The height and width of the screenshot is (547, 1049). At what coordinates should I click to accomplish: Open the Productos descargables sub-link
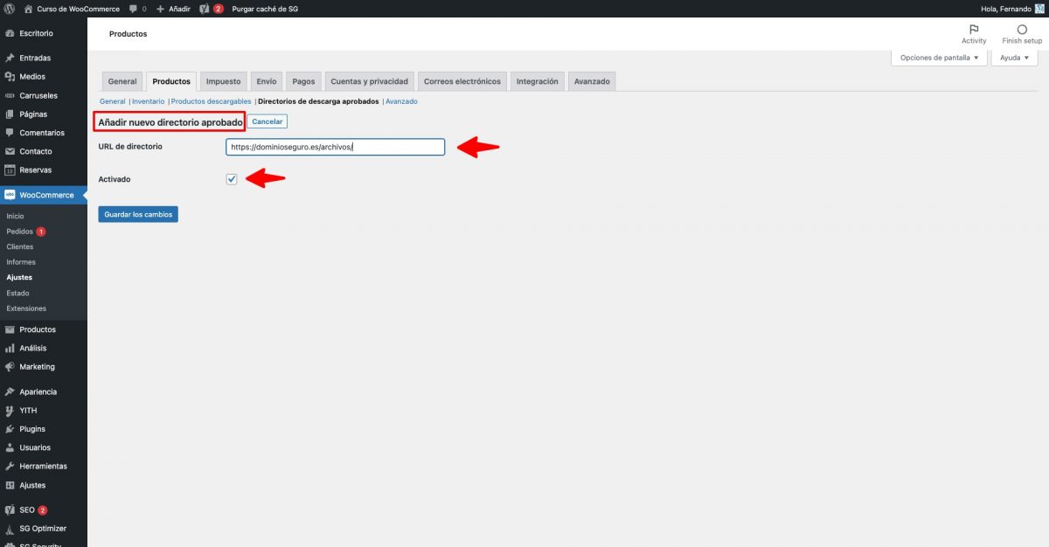pos(211,101)
